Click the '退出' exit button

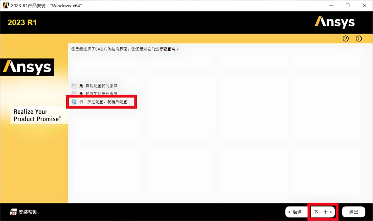pyautogui.click(x=354, y=212)
